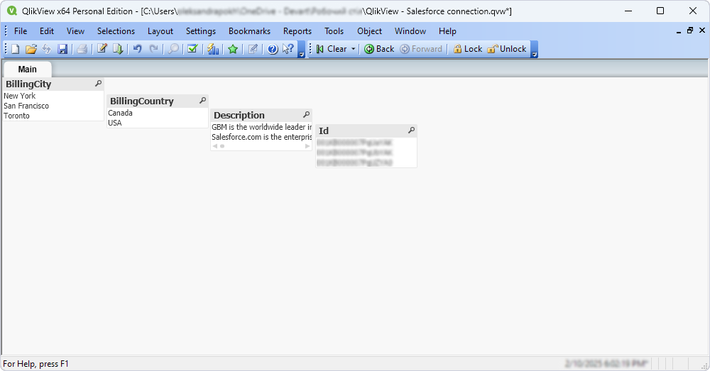Image resolution: width=710 pixels, height=371 pixels.
Task: Open the Edit Script editor icon
Action: [x=102, y=49]
